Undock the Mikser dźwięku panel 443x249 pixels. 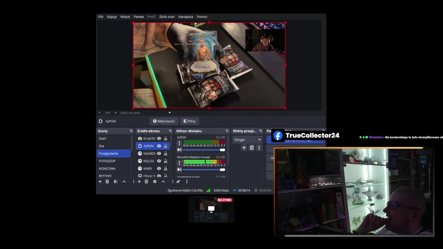[x=227, y=131]
